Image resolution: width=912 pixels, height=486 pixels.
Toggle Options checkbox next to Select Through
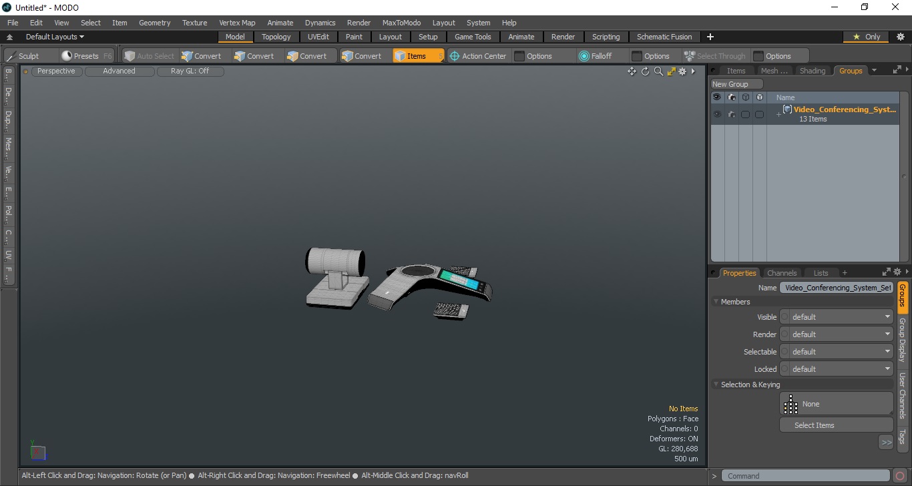tap(758, 56)
